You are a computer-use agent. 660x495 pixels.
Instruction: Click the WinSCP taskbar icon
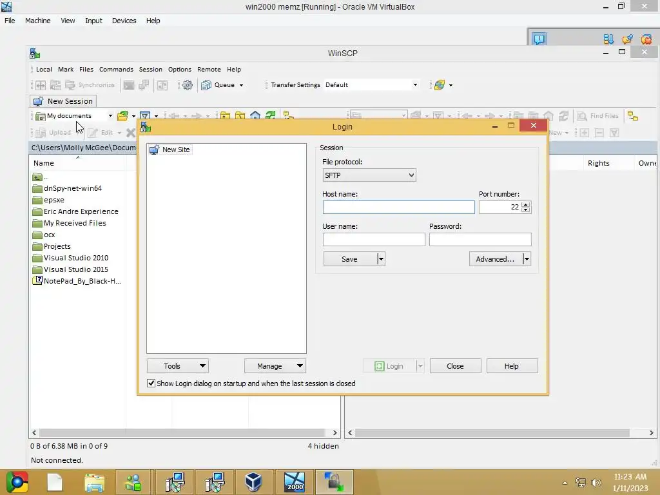coord(335,482)
